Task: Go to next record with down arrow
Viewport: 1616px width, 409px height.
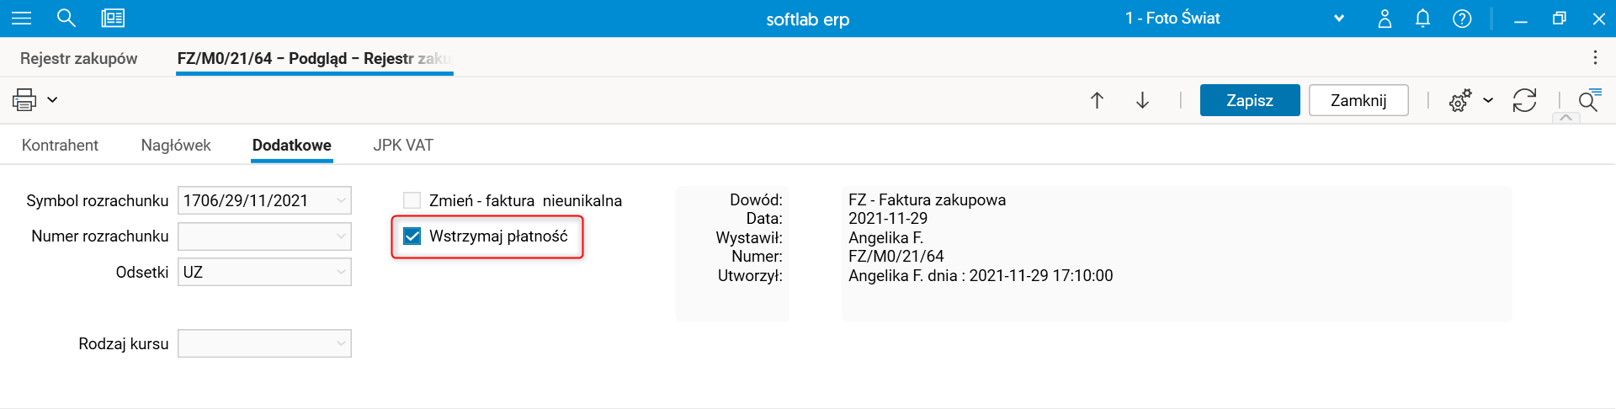Action: (1142, 101)
